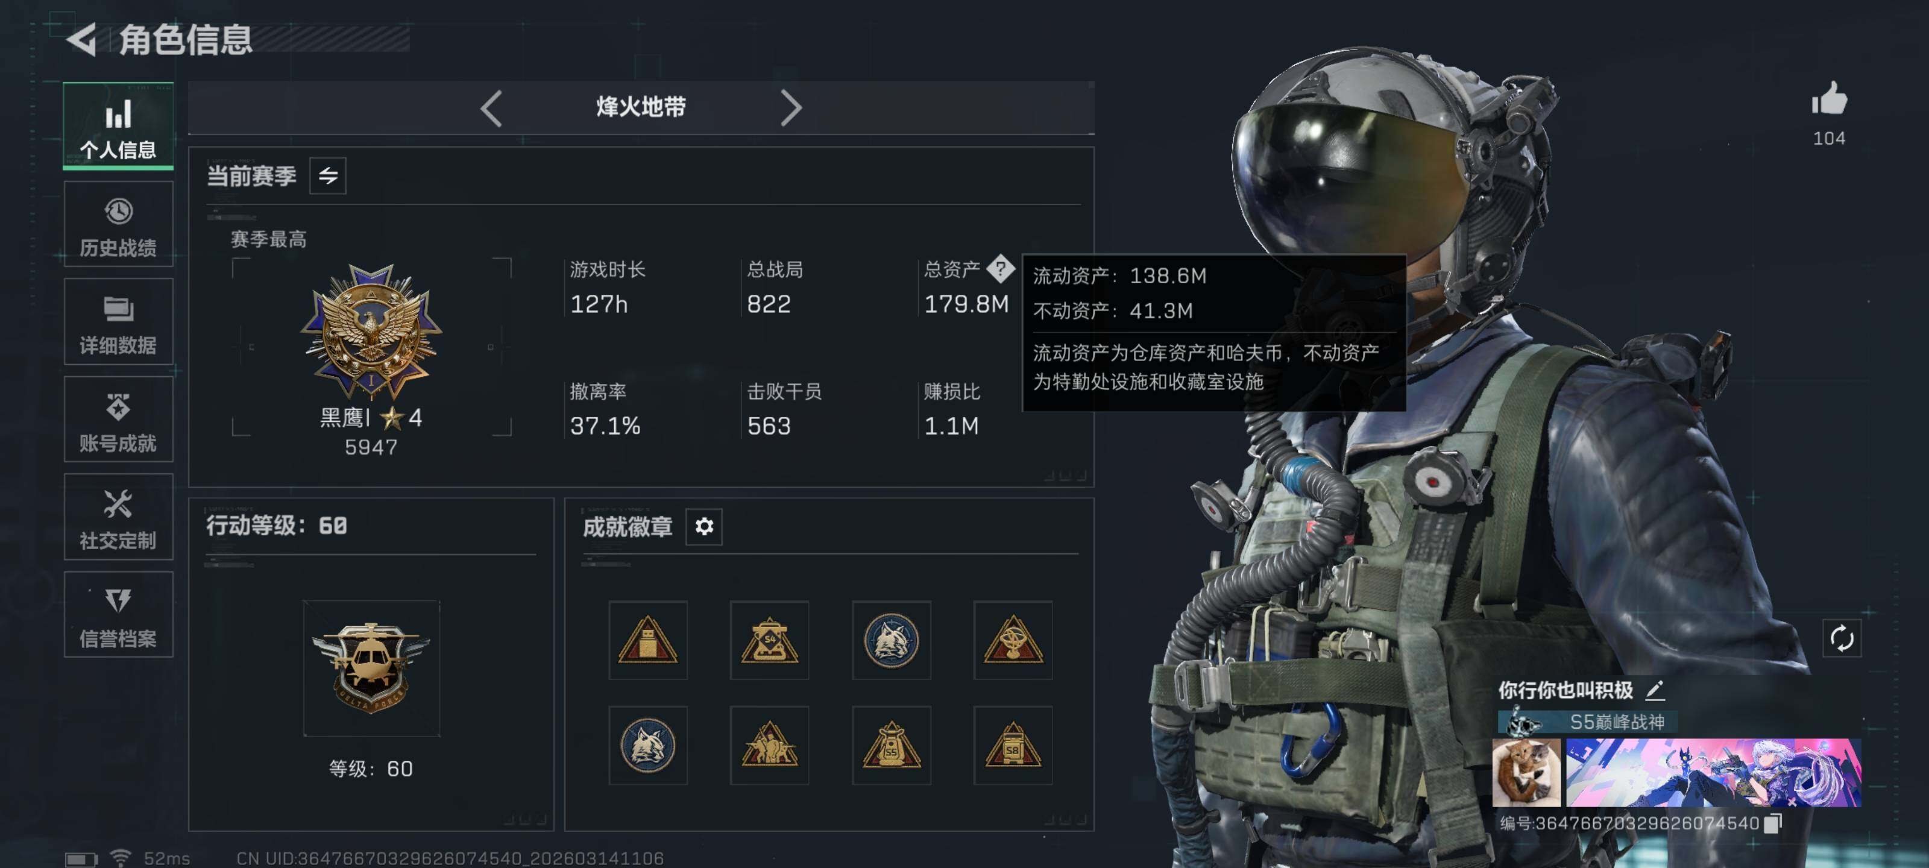This screenshot has width=1929, height=868.
Task: Open the 信誉档案 section
Action: 118,614
